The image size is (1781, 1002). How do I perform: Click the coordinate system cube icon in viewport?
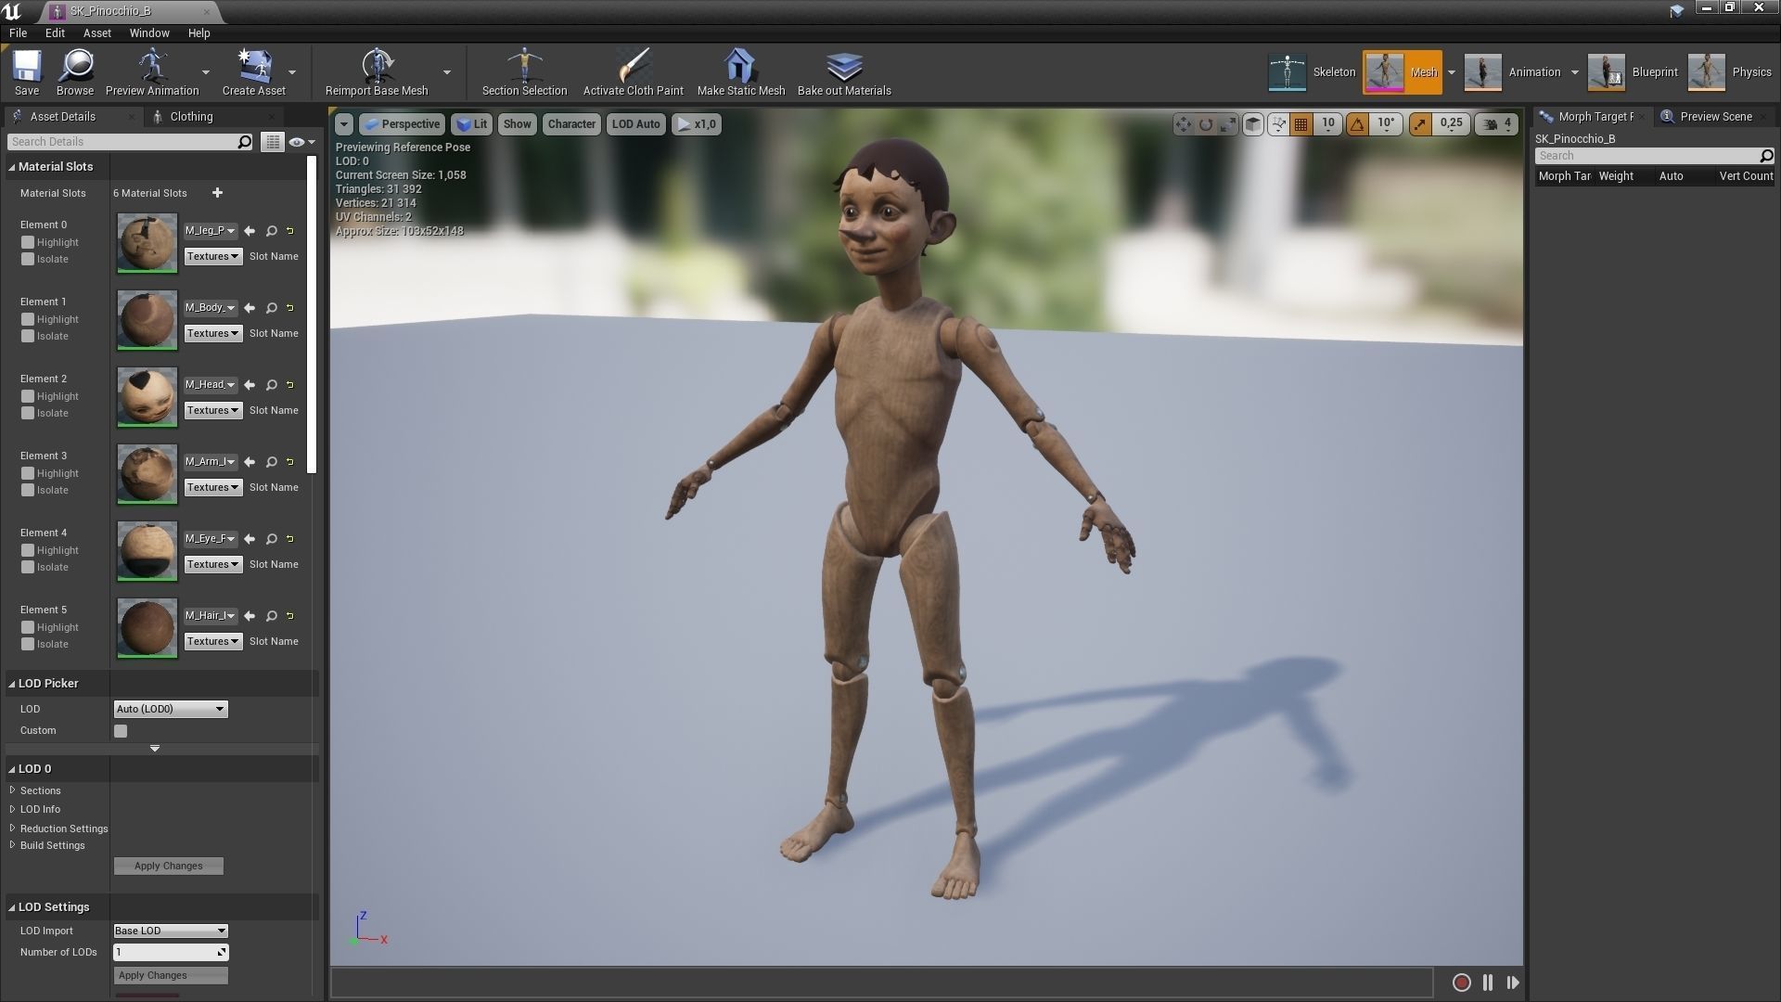click(x=1253, y=124)
